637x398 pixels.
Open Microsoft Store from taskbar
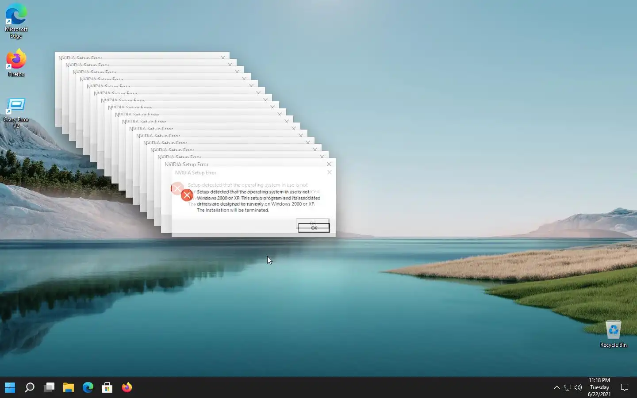pos(107,387)
